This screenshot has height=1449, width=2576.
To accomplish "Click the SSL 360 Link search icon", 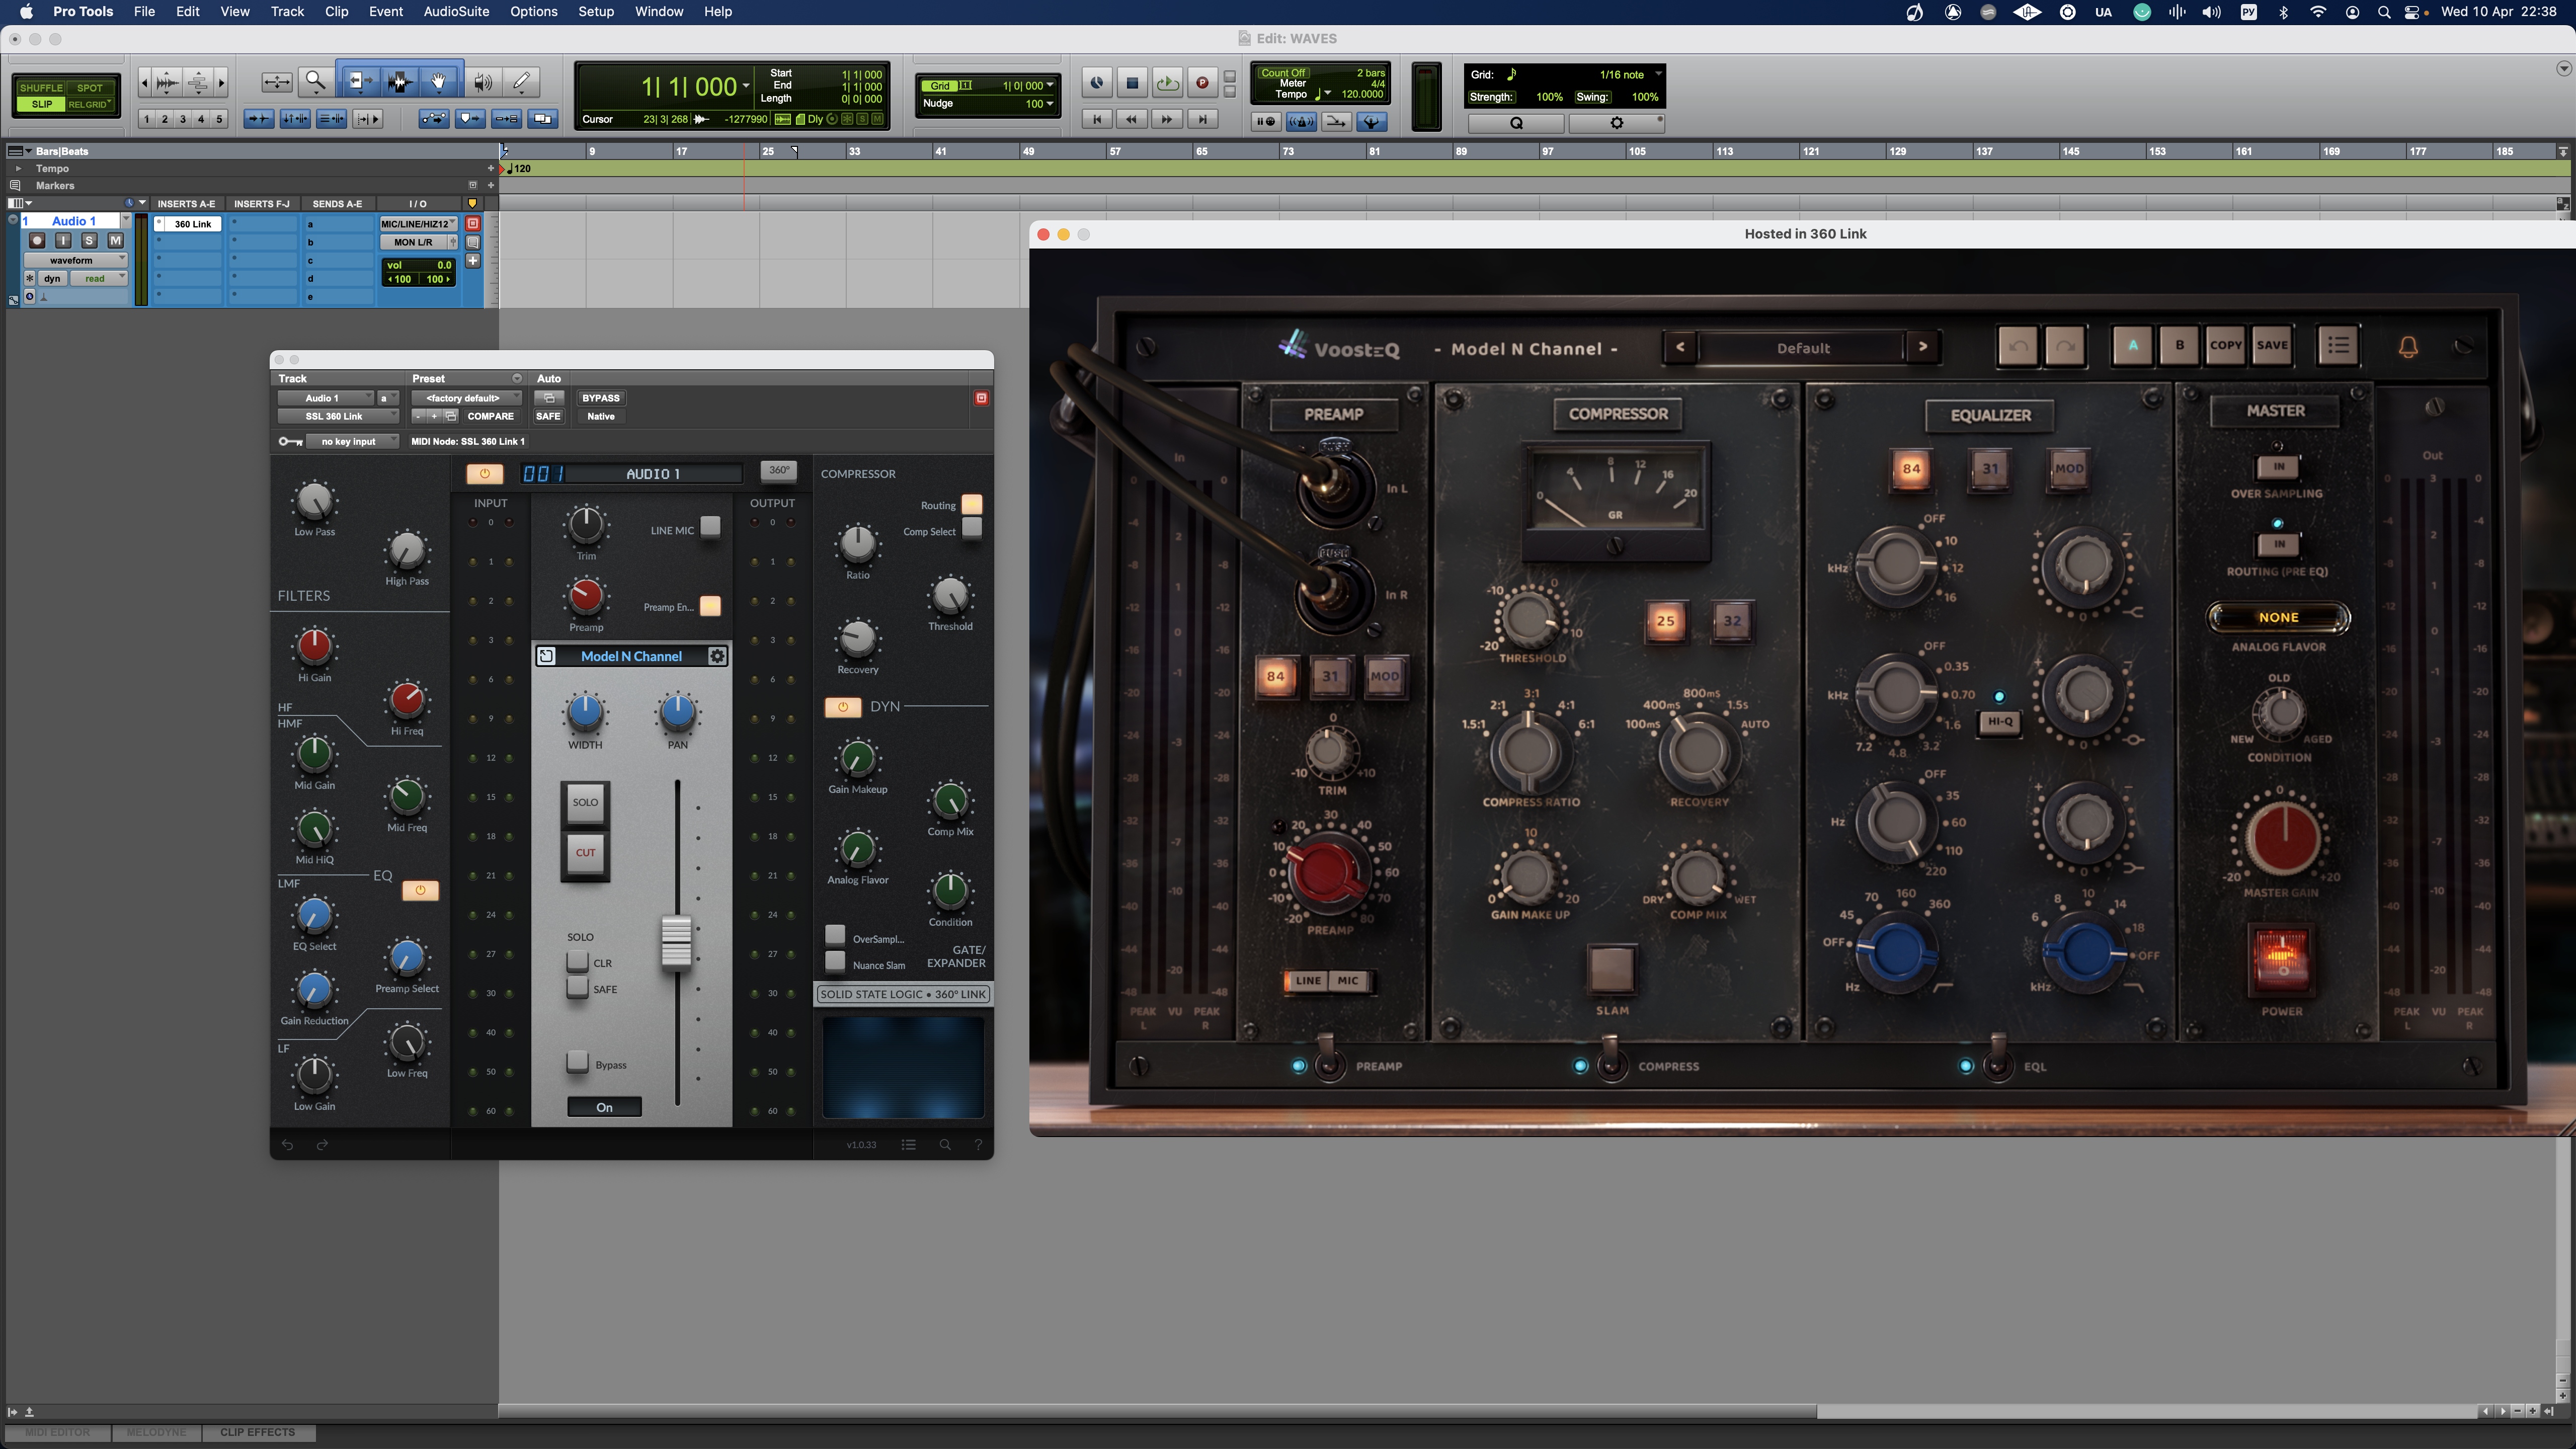I will pos(944,1145).
